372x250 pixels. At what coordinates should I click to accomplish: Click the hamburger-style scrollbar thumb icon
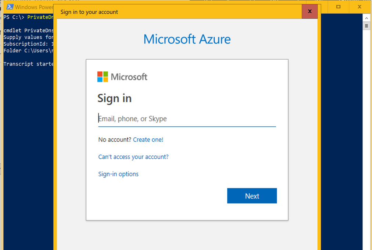pyautogui.click(x=366, y=25)
